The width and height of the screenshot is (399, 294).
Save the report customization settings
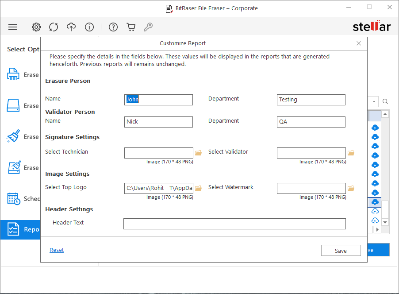coord(341,251)
